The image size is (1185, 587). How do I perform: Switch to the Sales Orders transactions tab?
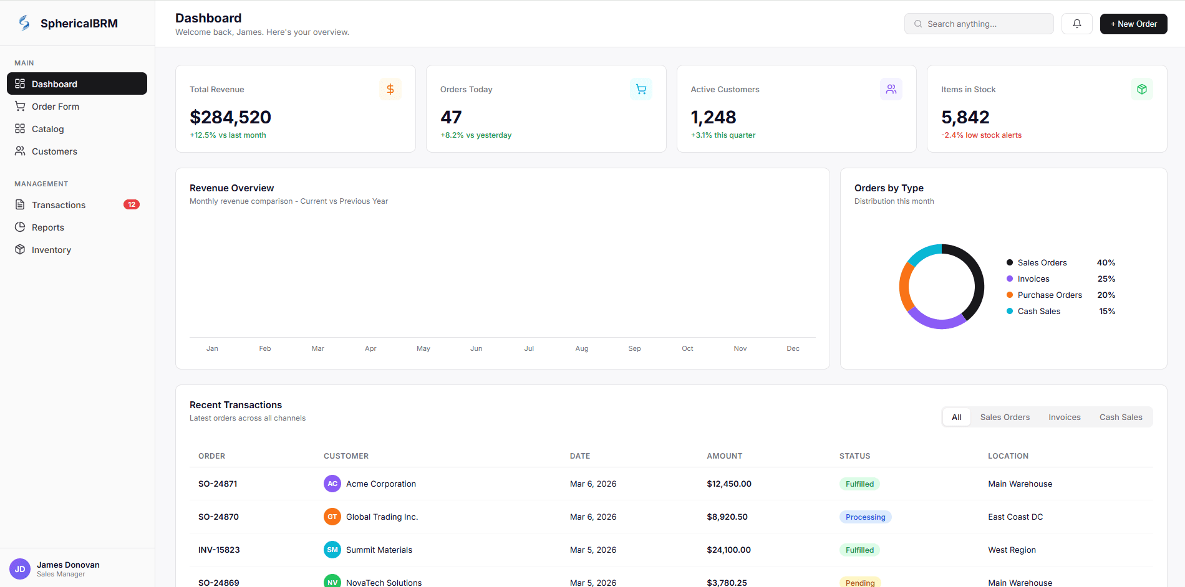pyautogui.click(x=1004, y=417)
